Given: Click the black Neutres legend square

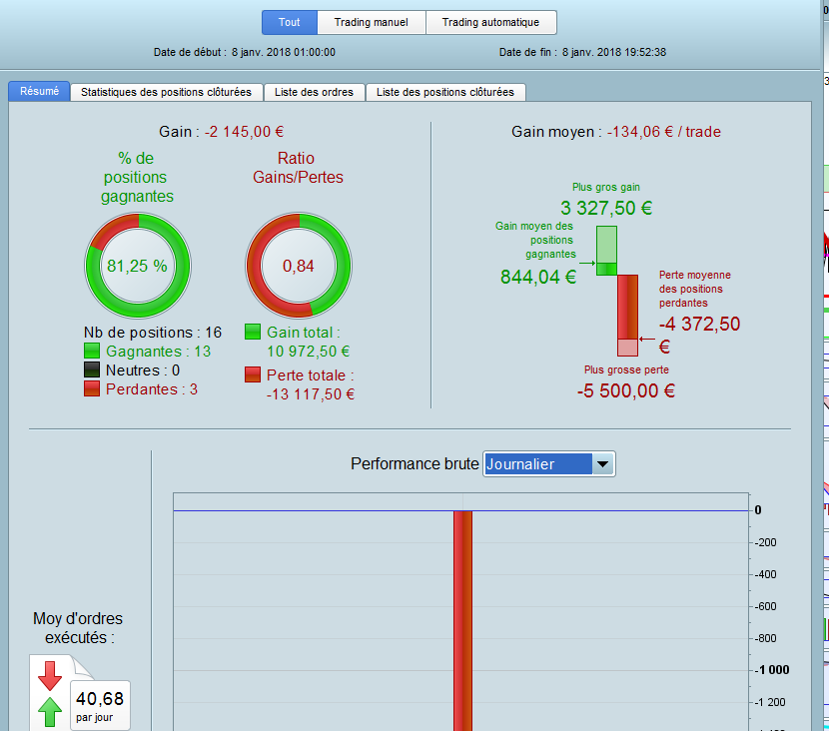Looking at the screenshot, I should (92, 369).
